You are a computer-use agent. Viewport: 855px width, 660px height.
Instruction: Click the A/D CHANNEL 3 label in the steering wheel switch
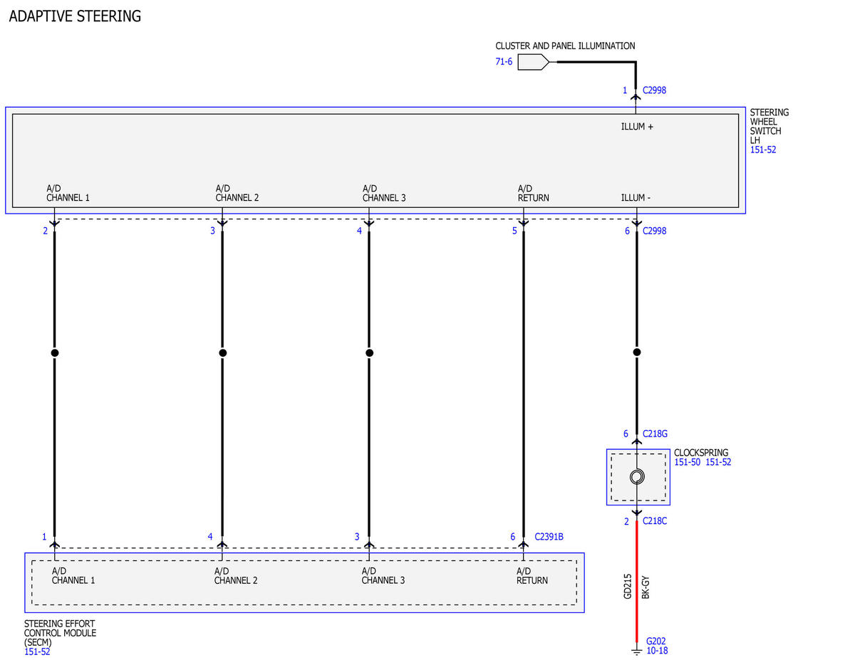[384, 193]
